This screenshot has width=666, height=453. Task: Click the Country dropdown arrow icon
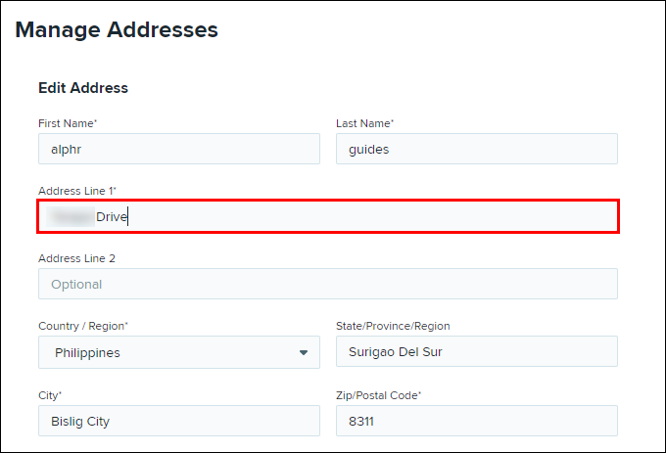click(x=304, y=353)
